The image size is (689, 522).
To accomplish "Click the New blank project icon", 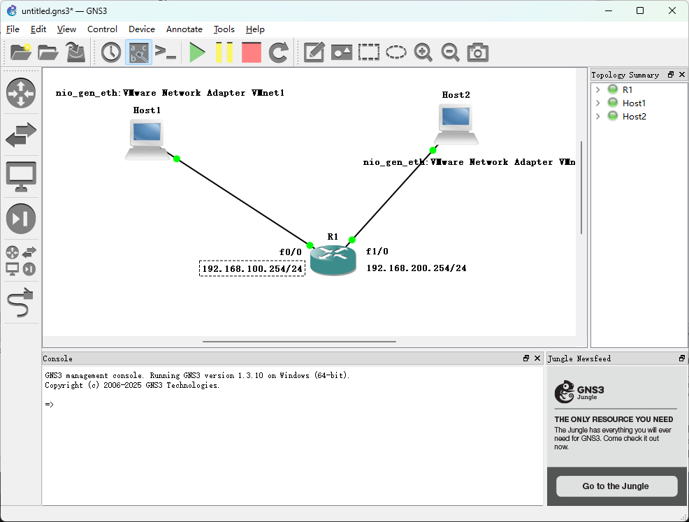I will [x=21, y=52].
